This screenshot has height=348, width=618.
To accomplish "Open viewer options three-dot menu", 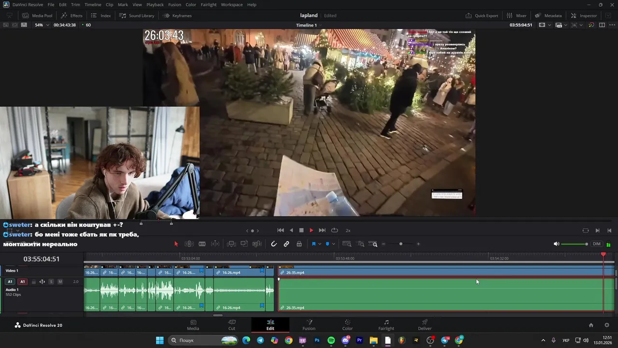I will point(612,25).
